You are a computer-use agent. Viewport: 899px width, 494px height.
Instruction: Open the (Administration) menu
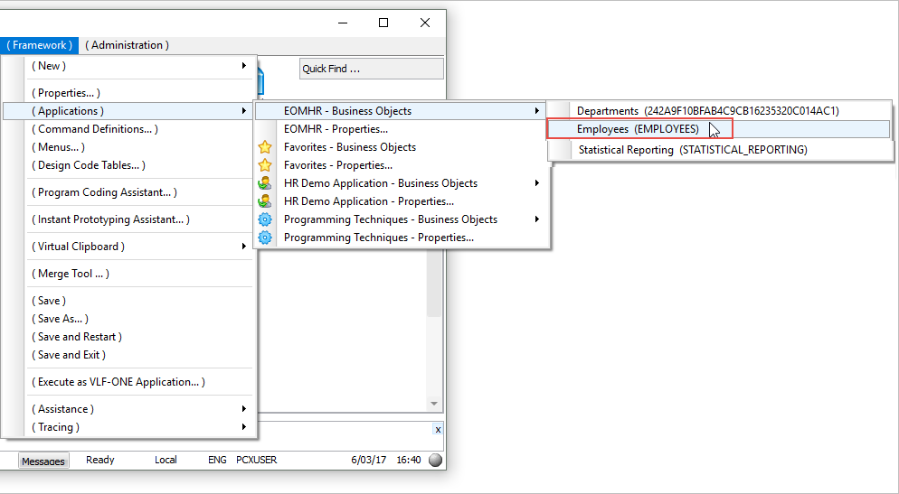point(127,45)
